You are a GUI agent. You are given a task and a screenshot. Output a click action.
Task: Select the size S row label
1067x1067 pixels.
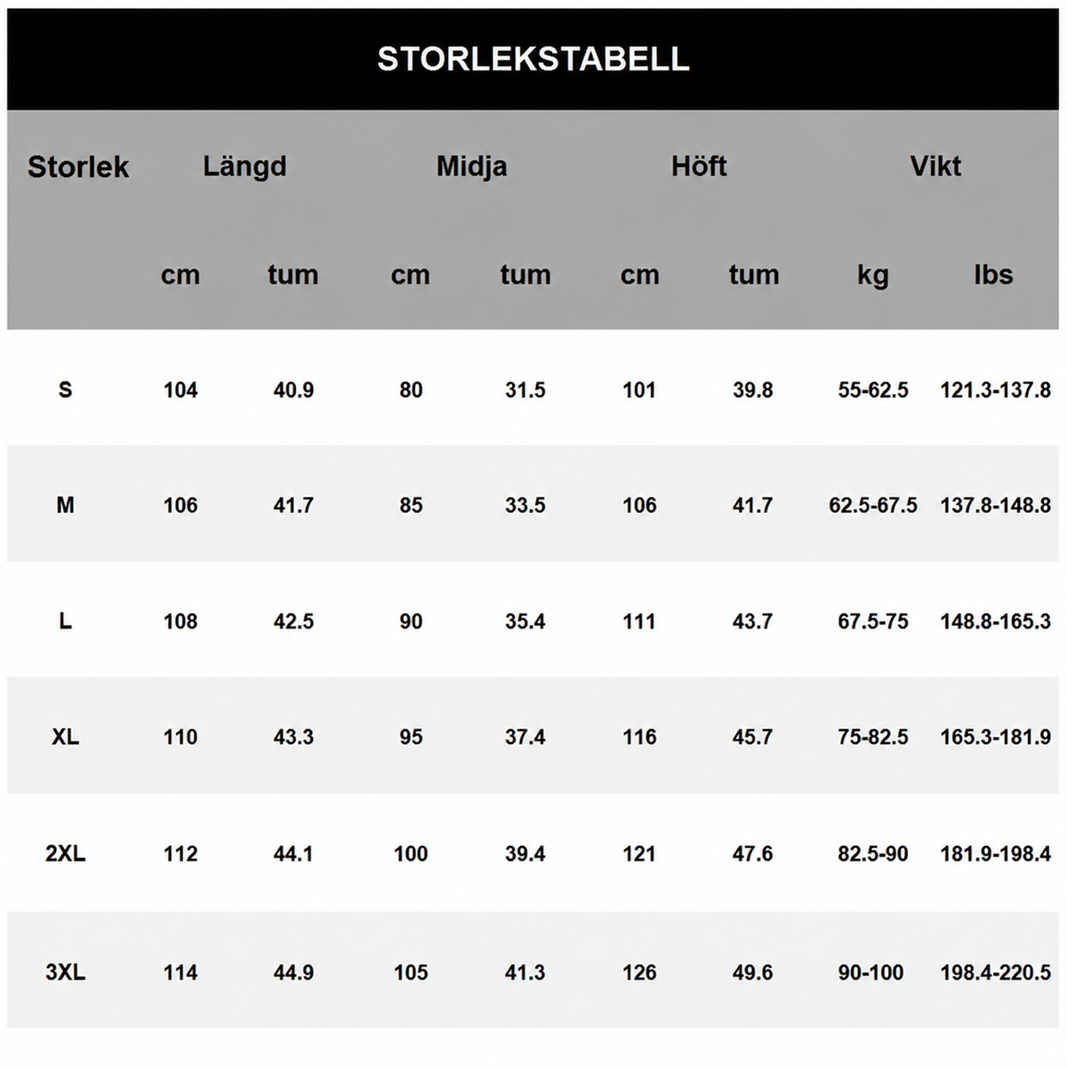(65, 389)
